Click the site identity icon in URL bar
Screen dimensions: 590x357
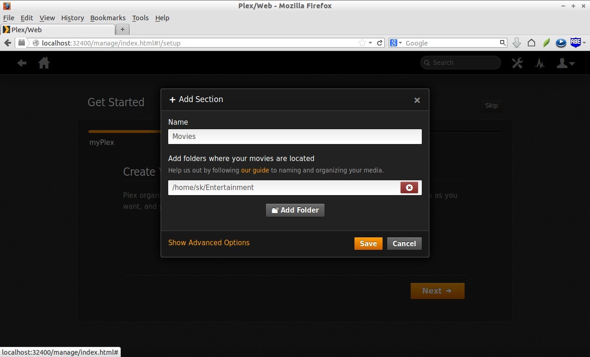point(36,43)
